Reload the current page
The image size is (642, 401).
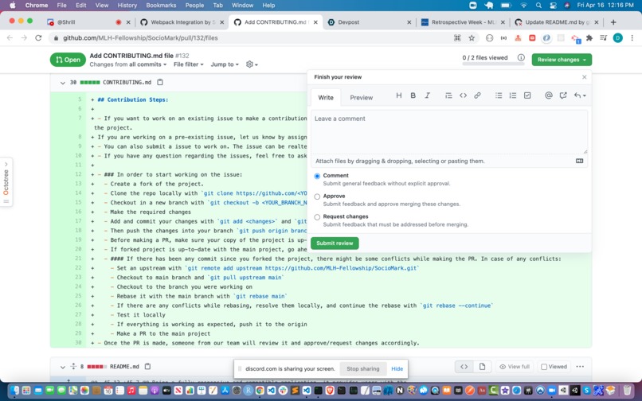(38, 38)
